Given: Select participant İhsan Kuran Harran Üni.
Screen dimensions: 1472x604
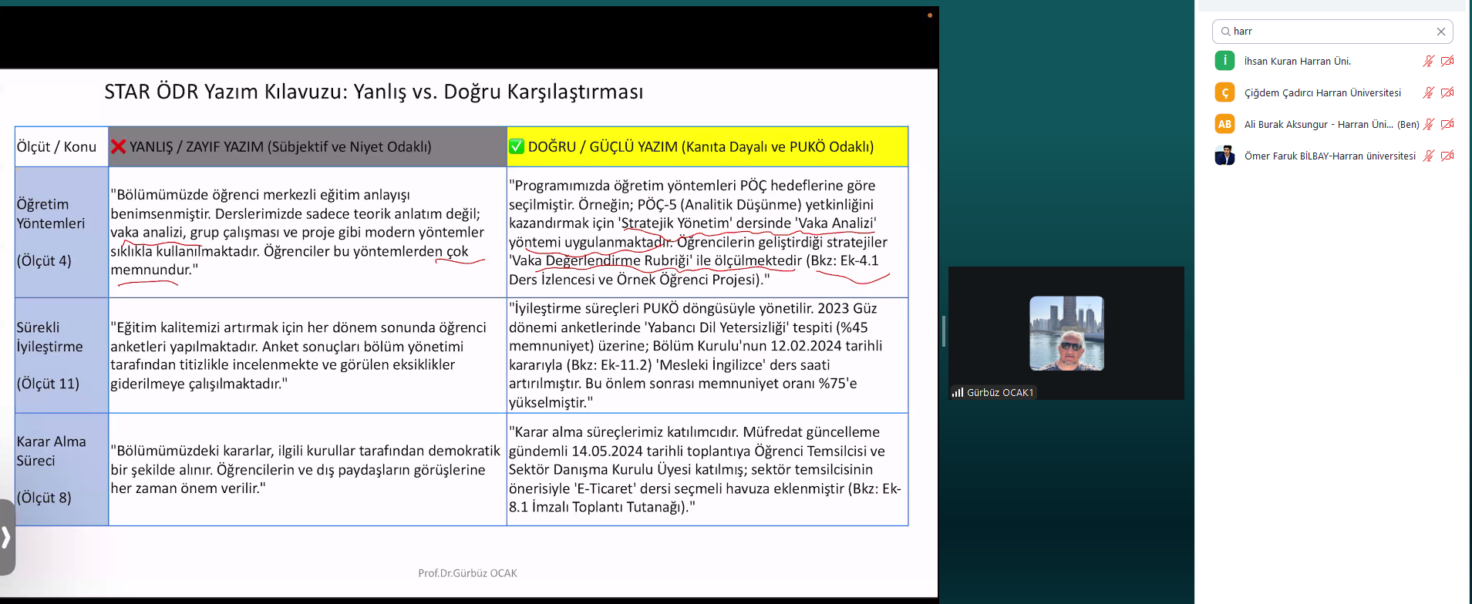Looking at the screenshot, I should (x=1297, y=61).
